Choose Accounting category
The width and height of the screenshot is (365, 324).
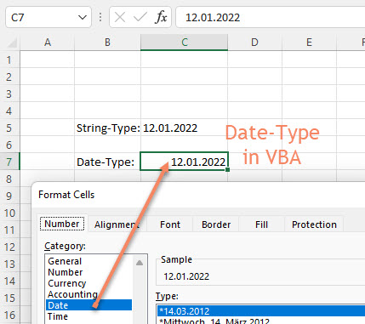(88, 294)
